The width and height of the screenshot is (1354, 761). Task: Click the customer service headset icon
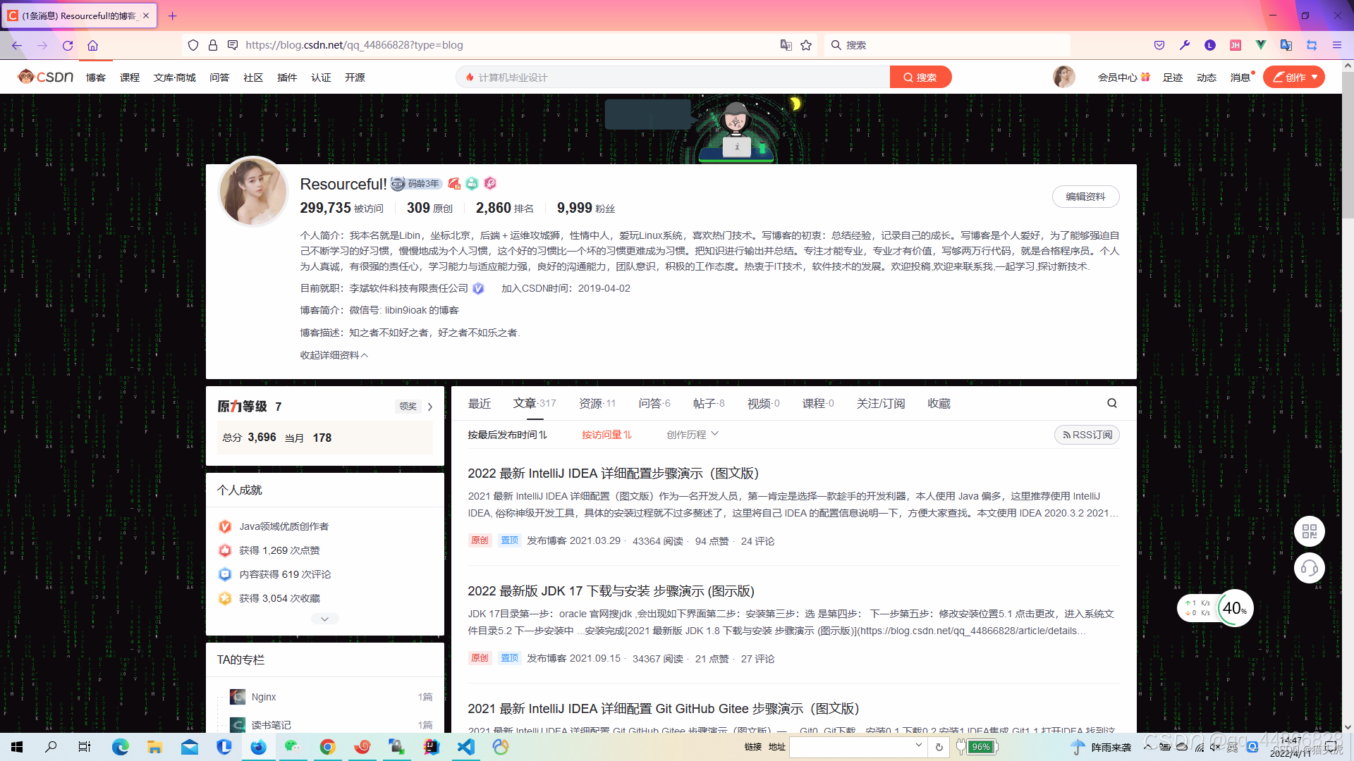point(1310,568)
